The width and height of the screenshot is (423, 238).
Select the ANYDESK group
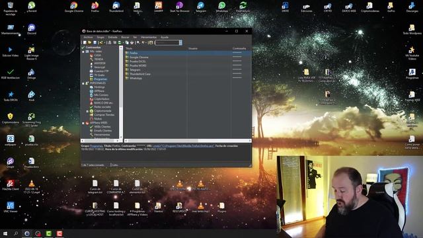pyautogui.click(x=100, y=63)
